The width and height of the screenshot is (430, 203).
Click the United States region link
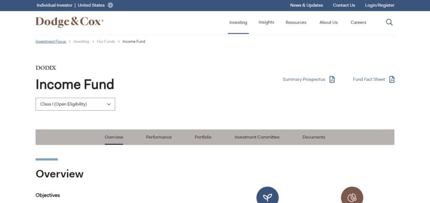tap(91, 5)
